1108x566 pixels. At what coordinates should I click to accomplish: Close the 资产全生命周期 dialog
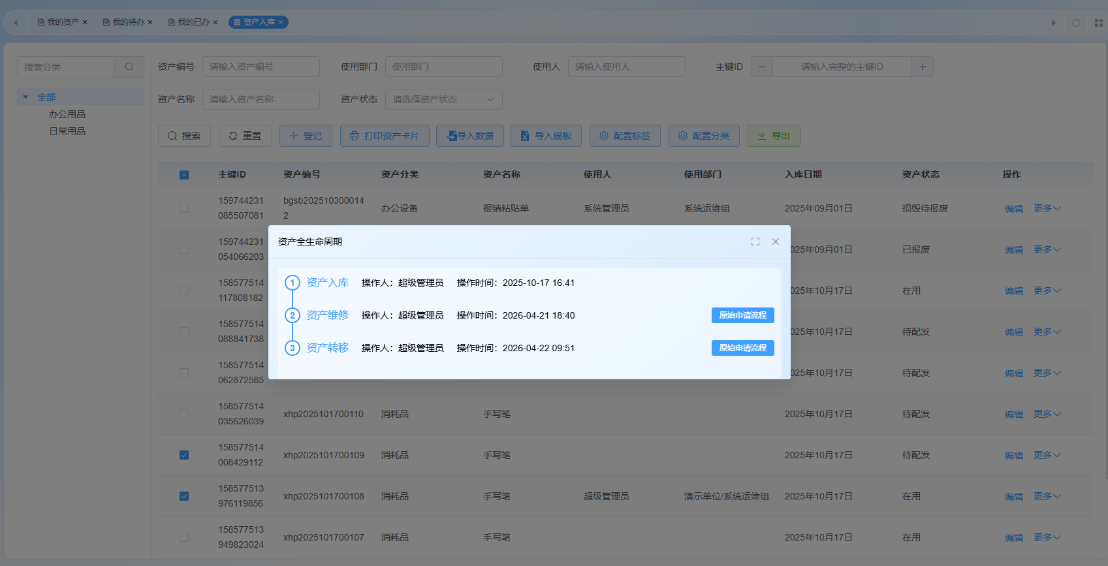pos(776,242)
